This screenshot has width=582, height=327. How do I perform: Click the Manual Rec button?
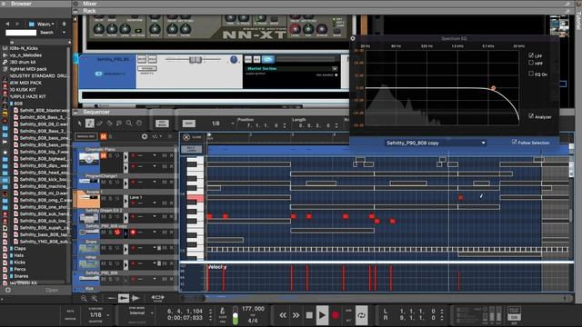[86, 136]
